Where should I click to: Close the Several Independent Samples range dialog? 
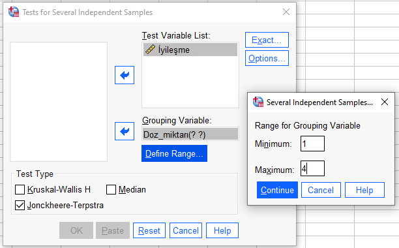point(385,102)
